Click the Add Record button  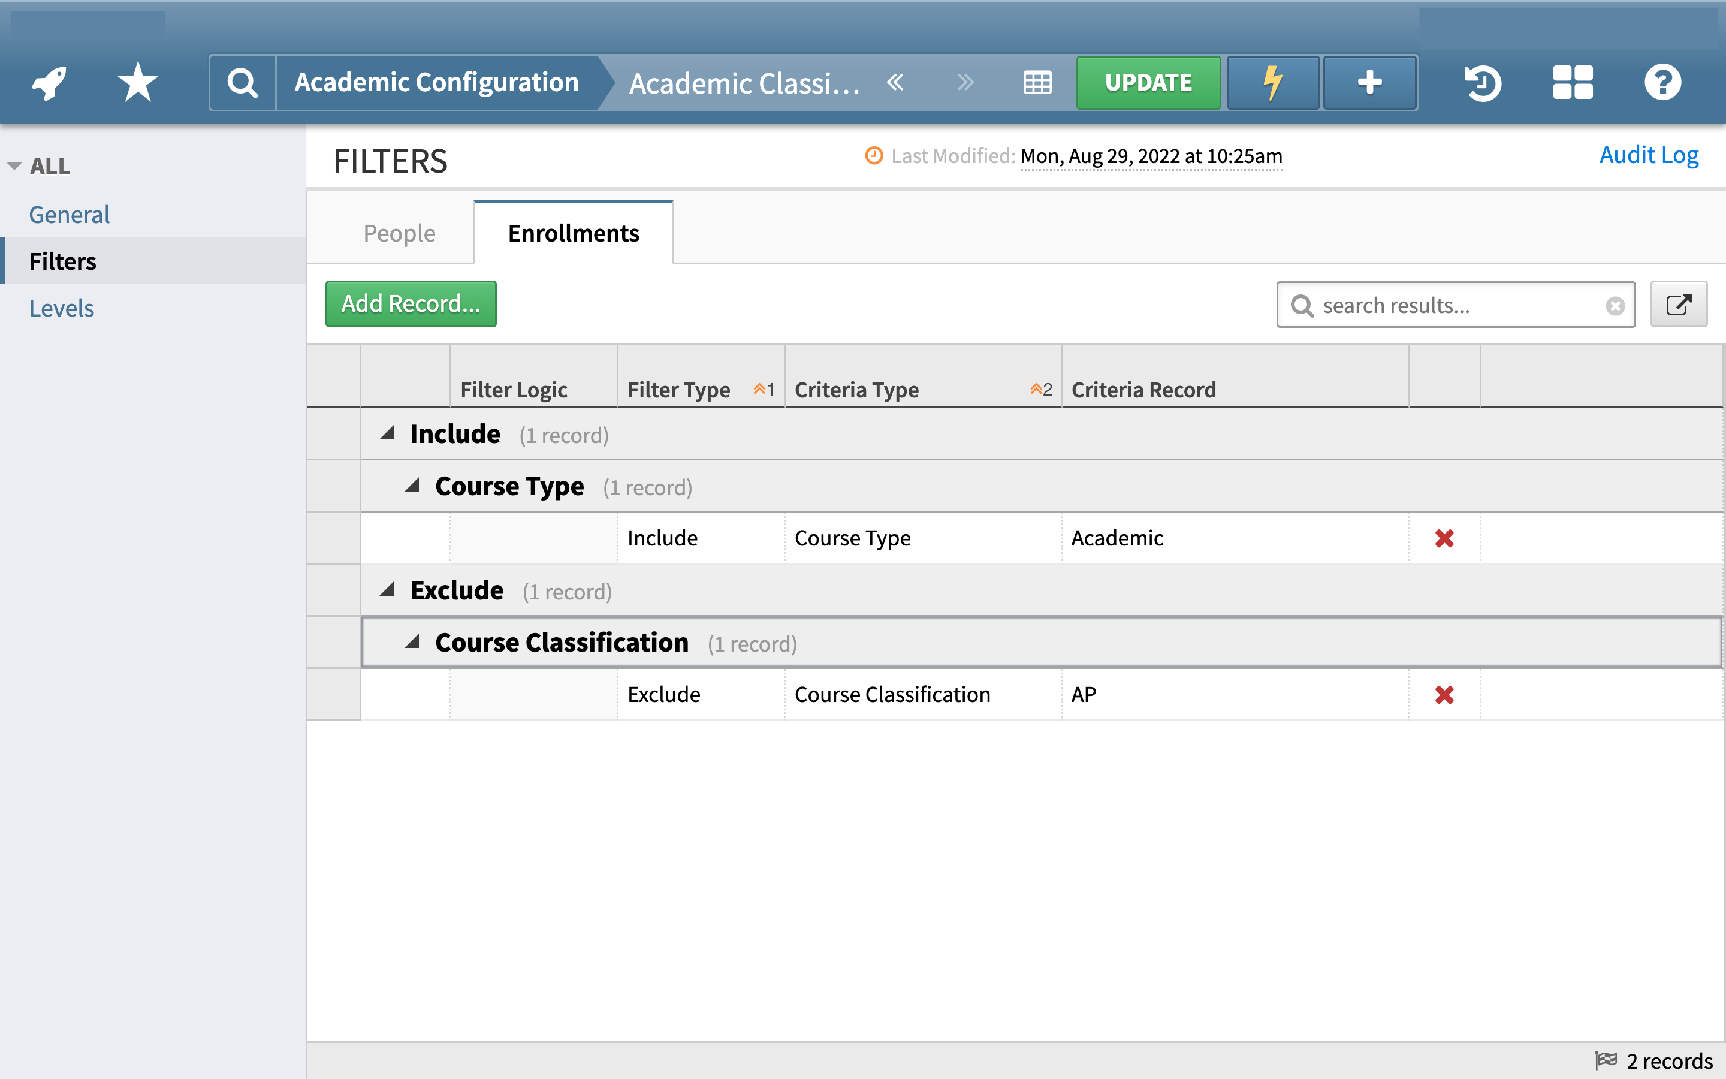coord(411,303)
